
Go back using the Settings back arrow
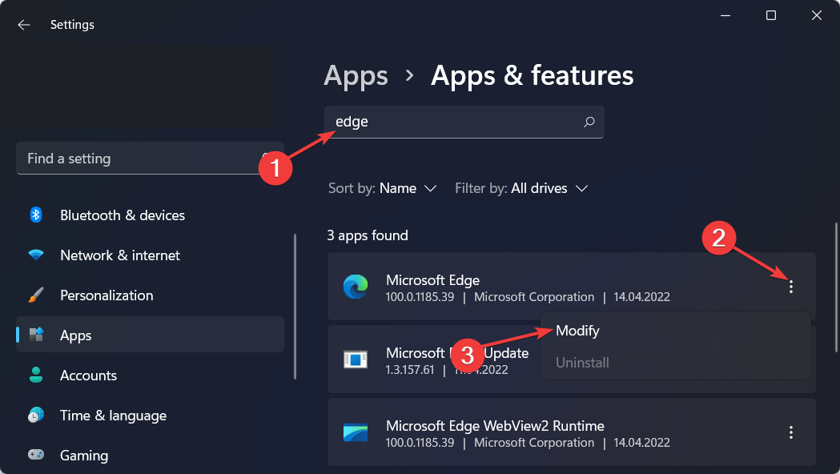coord(23,25)
